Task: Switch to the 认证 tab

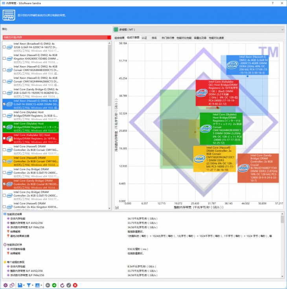Action: 144,38
